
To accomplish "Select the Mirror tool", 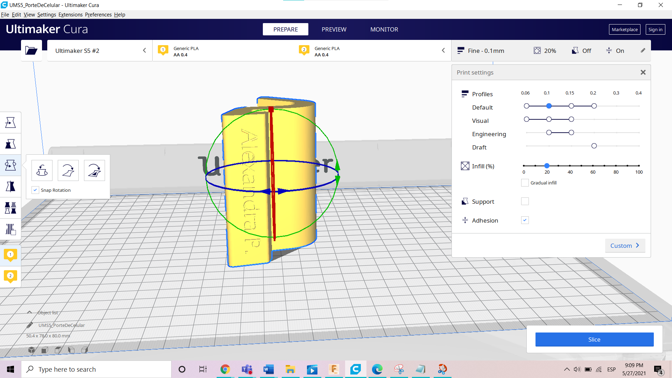I will [10, 187].
